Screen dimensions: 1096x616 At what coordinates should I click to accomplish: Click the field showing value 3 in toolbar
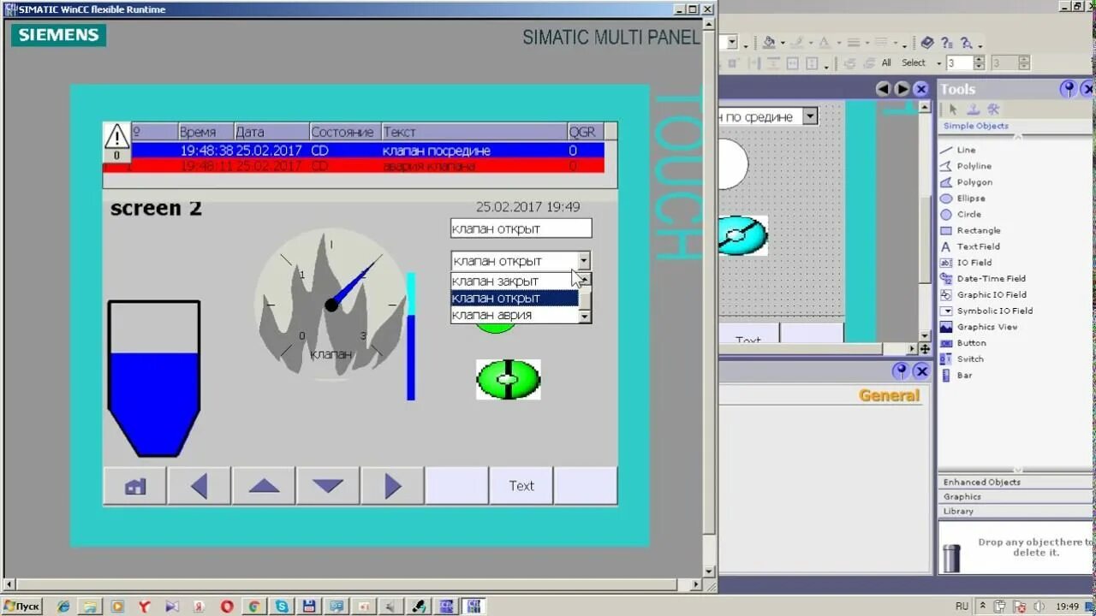959,62
